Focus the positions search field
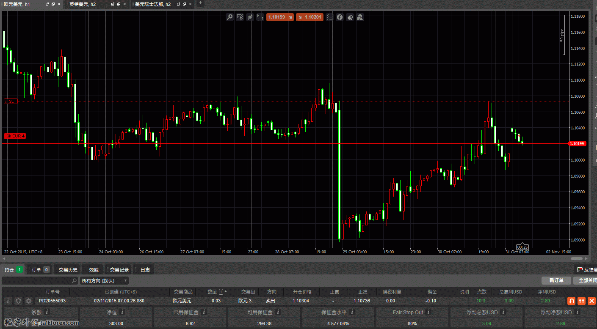The width and height of the screenshot is (597, 329). coord(40,280)
